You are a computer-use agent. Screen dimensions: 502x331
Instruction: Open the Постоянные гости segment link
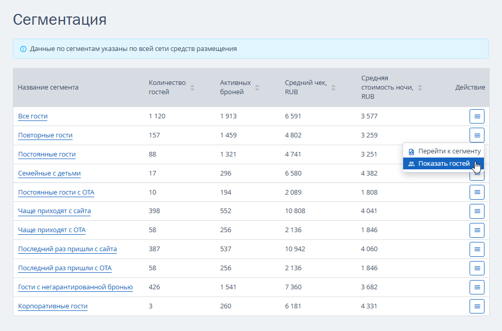point(47,154)
